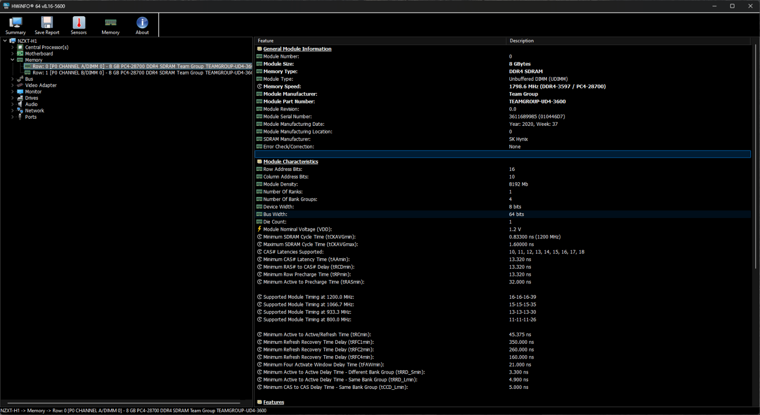
Task: Select the Module Serial Number row
Action: pyautogui.click(x=503, y=116)
